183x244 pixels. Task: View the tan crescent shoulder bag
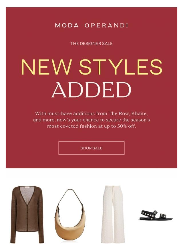click(x=70, y=216)
